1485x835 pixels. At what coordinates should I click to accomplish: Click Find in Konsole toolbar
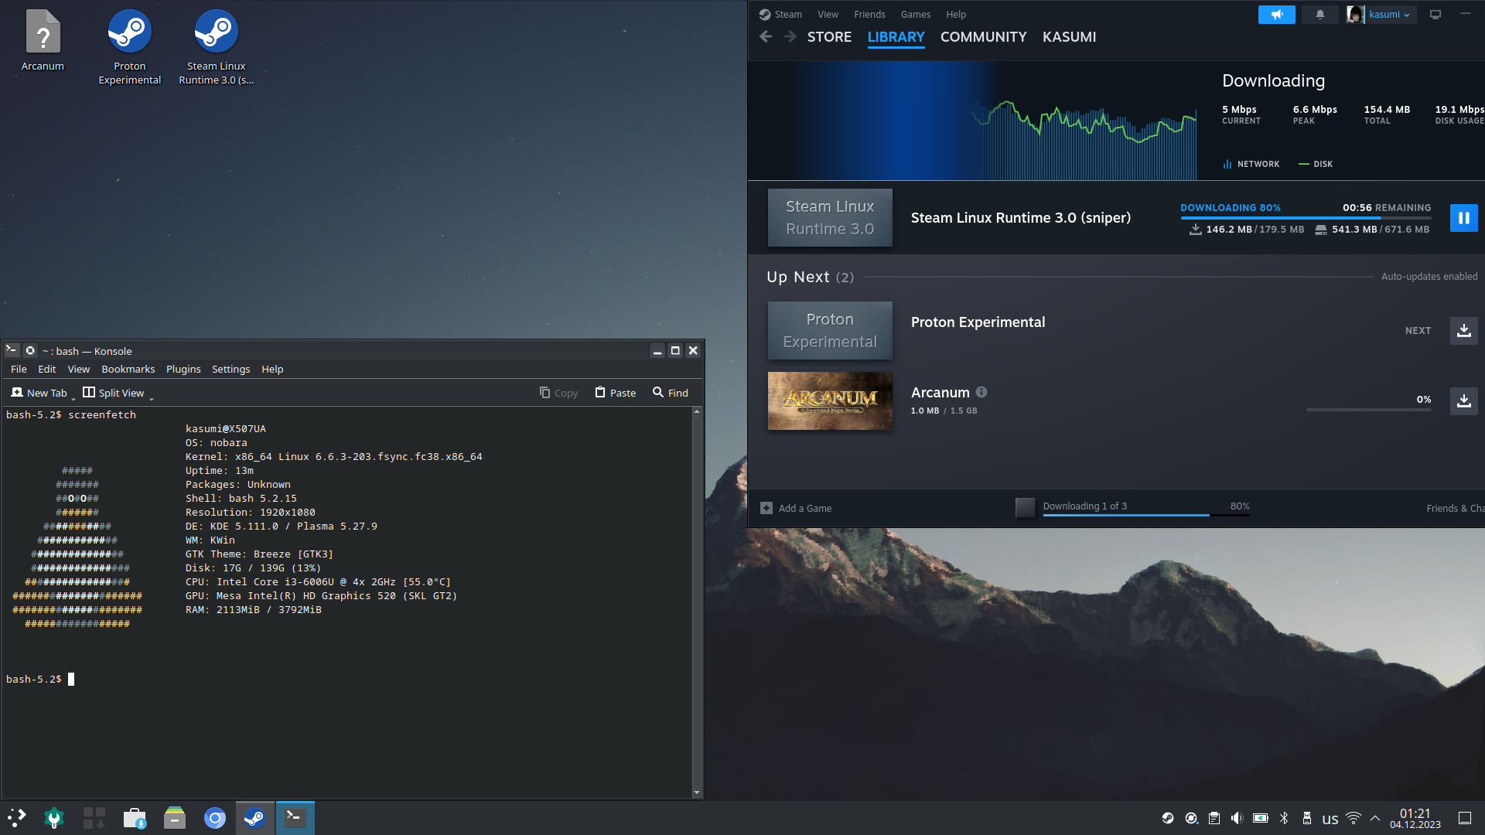(671, 393)
